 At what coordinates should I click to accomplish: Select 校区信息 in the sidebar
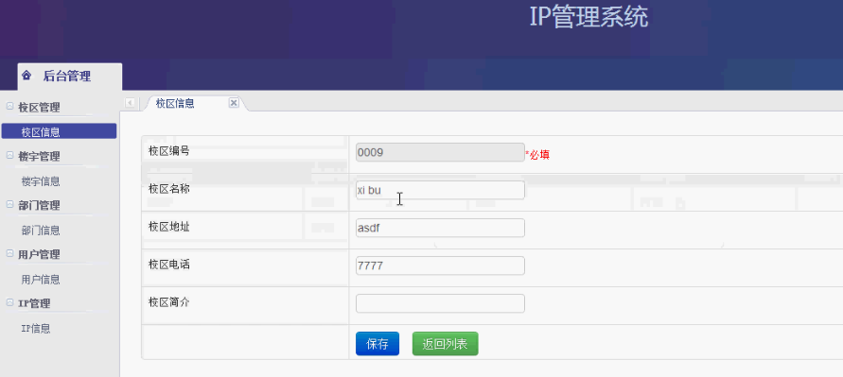tap(60, 131)
